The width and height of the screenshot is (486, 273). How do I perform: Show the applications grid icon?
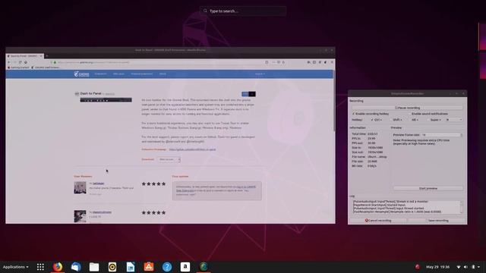click(x=40, y=267)
